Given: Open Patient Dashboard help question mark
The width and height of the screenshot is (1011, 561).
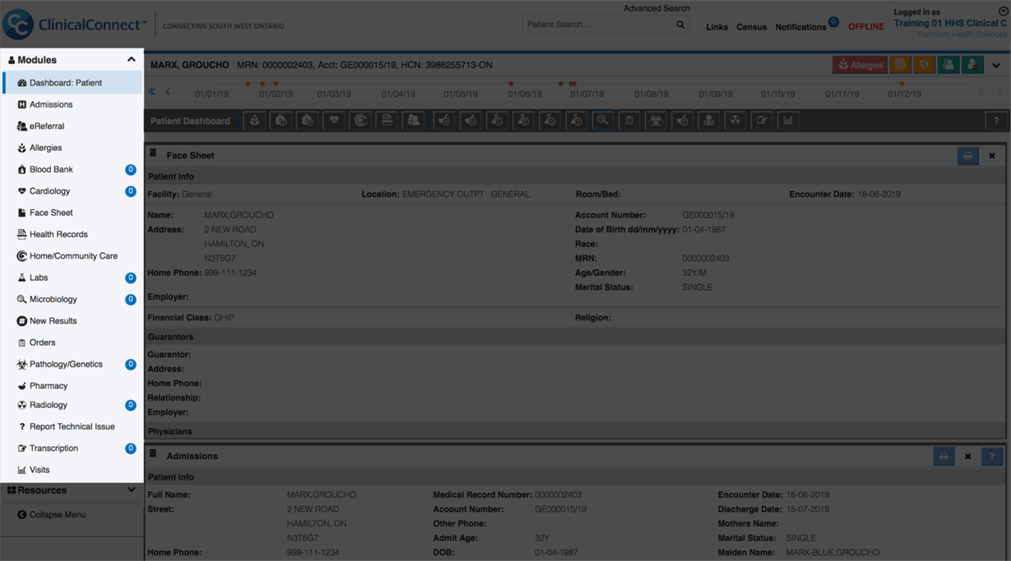Looking at the screenshot, I should tap(996, 121).
